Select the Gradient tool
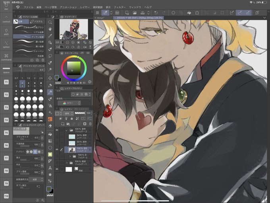Viewport: 270px width, 203px height. [x=50, y=141]
